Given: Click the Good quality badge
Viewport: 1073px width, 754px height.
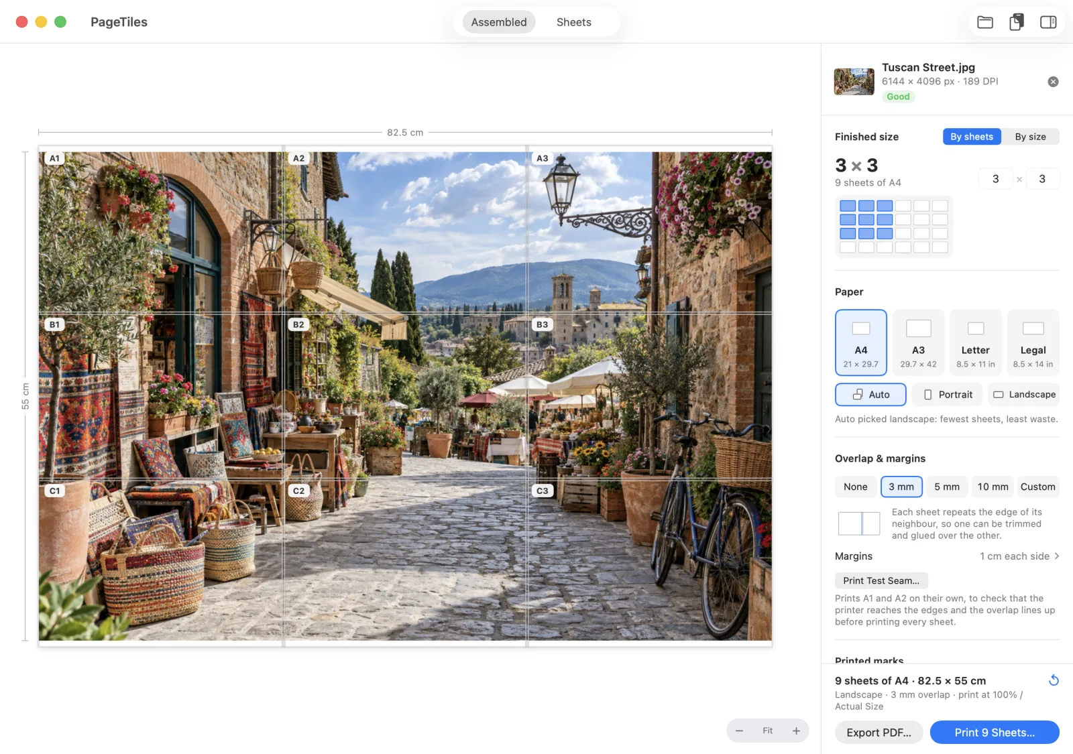Looking at the screenshot, I should [x=899, y=97].
